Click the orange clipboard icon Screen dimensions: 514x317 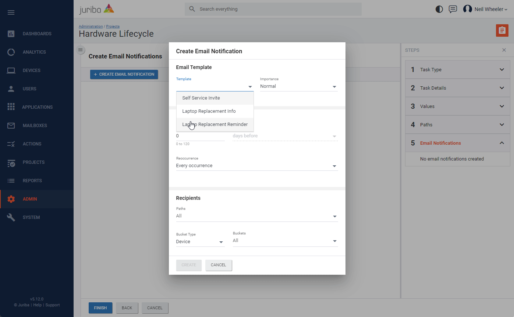(502, 30)
